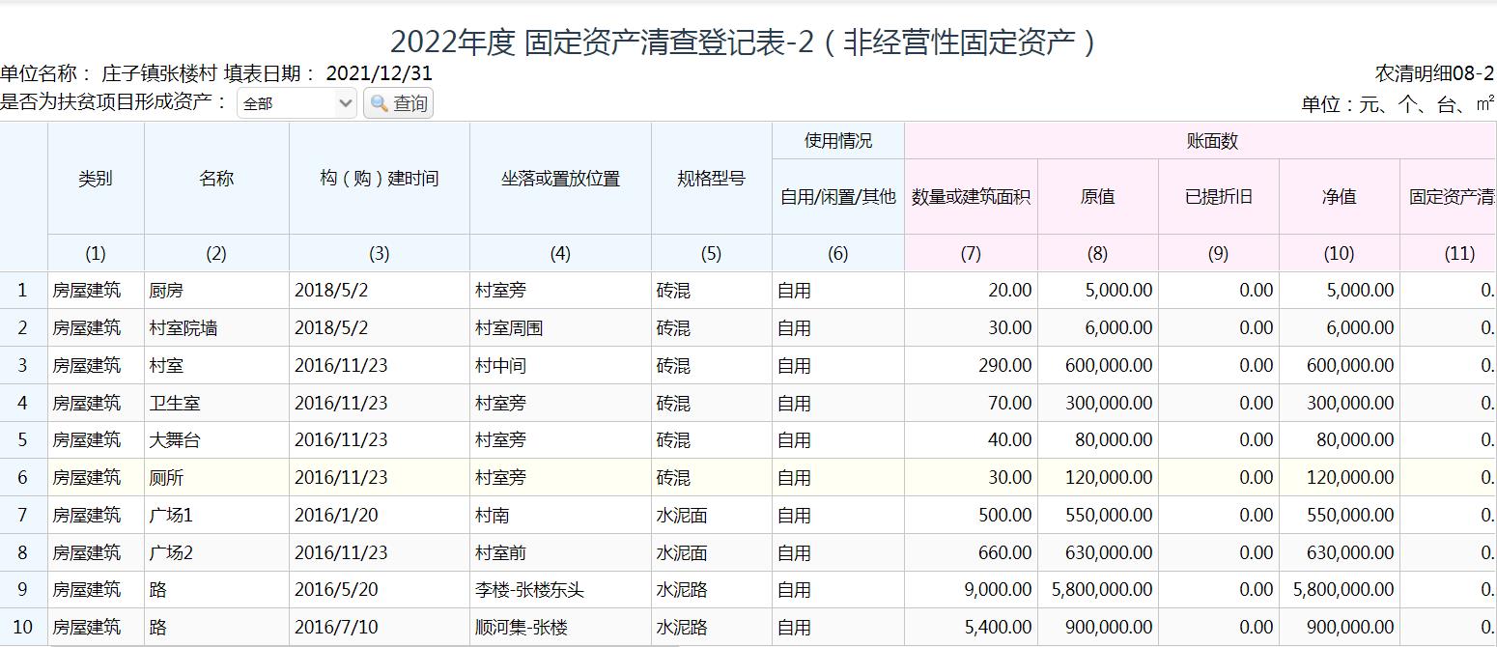Click the 原值 column header
The height and width of the screenshot is (647, 1497).
(1097, 197)
